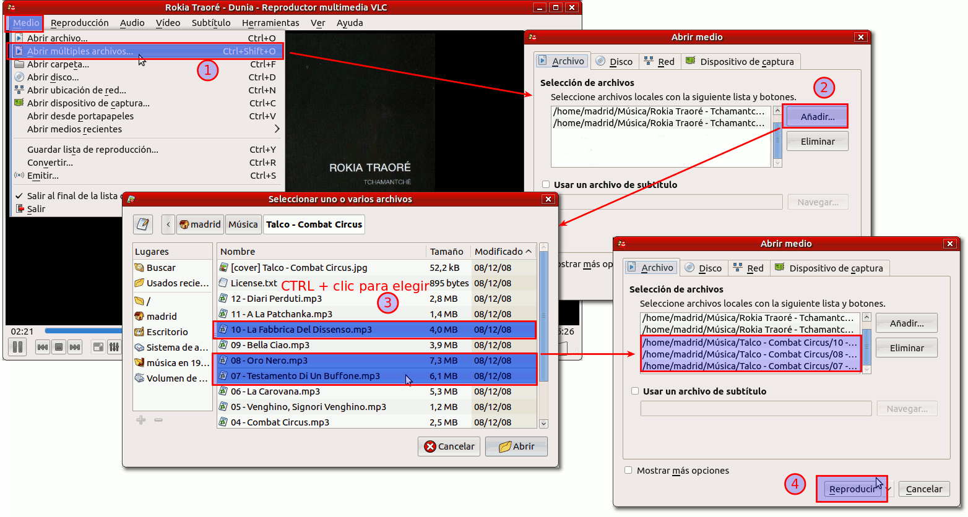968x517 pixels.
Task: Click the Música path button
Action: 243,224
